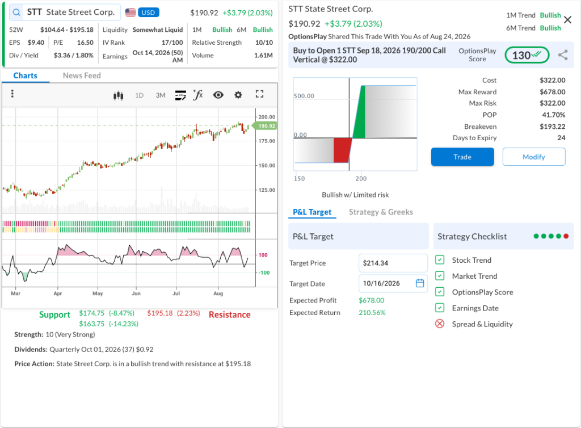Switch to the News Feed tab

82,75
